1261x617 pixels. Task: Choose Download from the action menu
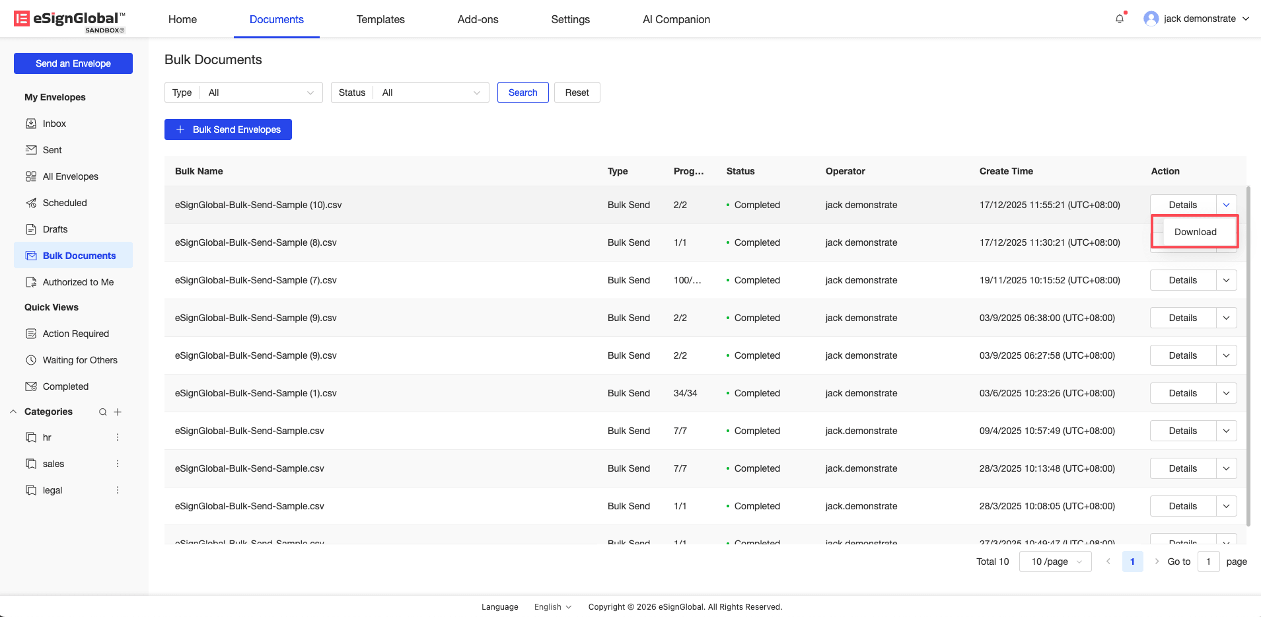(1195, 232)
